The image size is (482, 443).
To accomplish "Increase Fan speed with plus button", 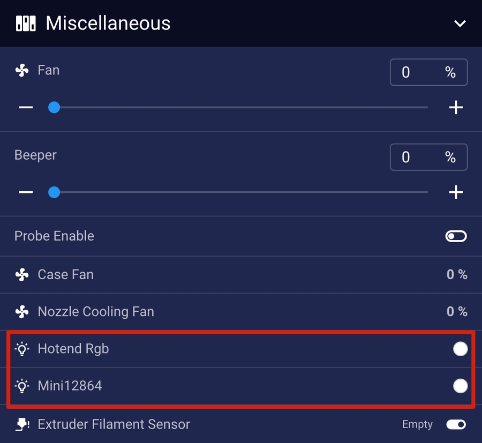I will pos(456,108).
